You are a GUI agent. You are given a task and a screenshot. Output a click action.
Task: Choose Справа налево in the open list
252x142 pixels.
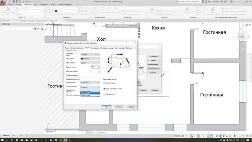coord(90,95)
